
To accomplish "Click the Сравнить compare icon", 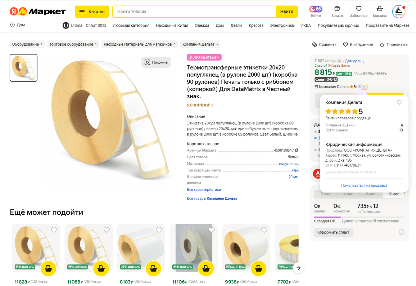I will 314,45.
